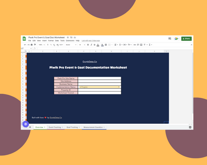This screenshot has height=165, width=207.
Task: Open the text rotation dropdown
Action: pyautogui.click(x=130, y=45)
